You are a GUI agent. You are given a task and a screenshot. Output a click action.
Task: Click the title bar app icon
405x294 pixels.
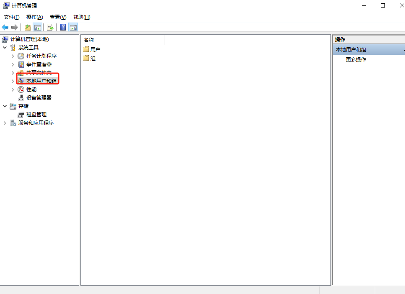6,5
